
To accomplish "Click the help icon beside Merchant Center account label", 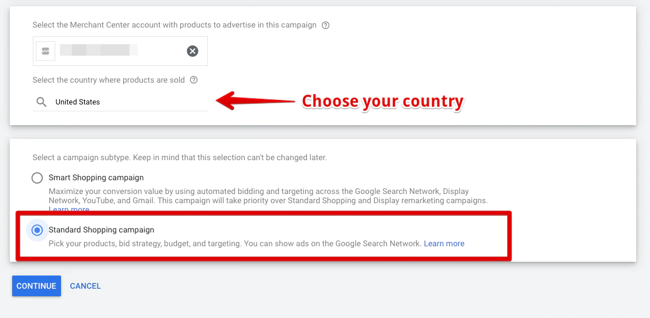I will (326, 25).
